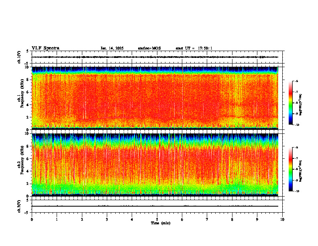Click the "ch.3(V)" waveform axis label
Image resolution: width=318 pixels, height=246 pixels.
coord(19,206)
